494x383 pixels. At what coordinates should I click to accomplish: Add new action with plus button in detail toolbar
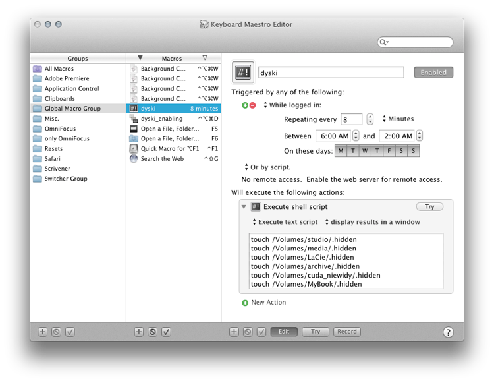pos(234,332)
